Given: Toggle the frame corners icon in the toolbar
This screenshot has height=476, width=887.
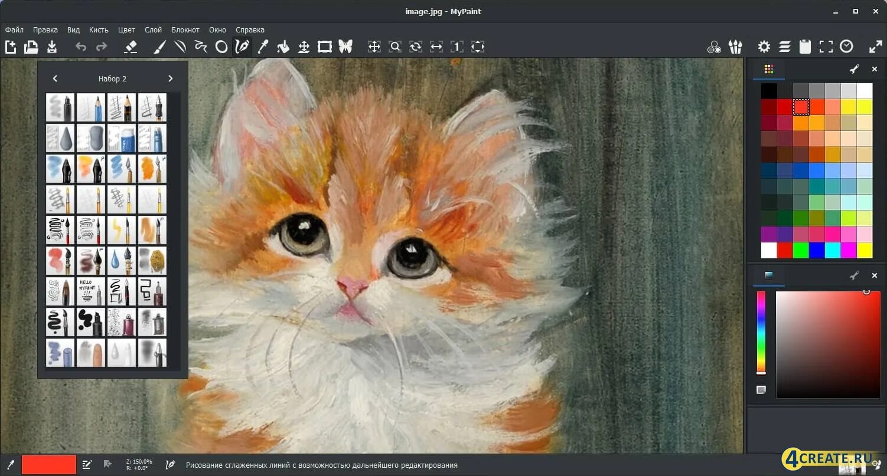Looking at the screenshot, I should pyautogui.click(x=826, y=47).
